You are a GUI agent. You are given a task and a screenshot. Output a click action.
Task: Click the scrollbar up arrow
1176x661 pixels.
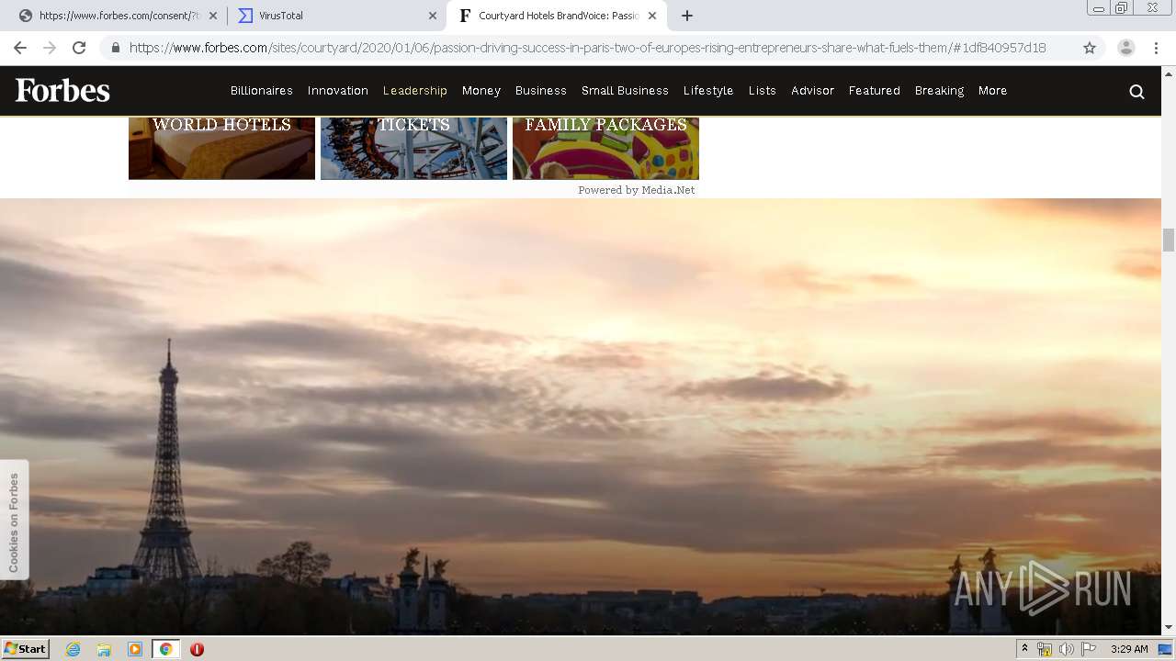(x=1169, y=73)
